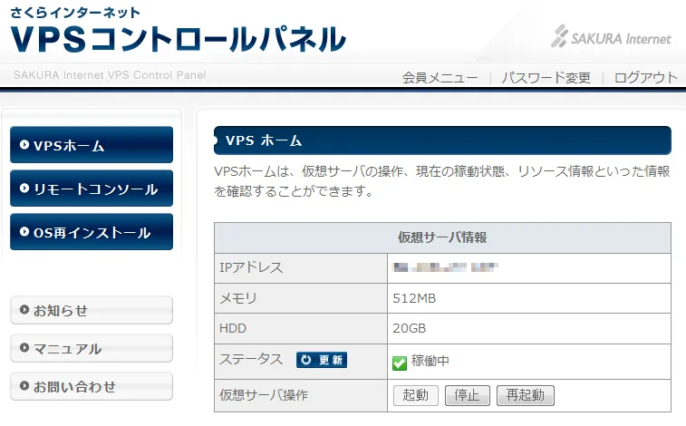Open the お知らせ sidebar link
This screenshot has width=686, height=426.
92,310
